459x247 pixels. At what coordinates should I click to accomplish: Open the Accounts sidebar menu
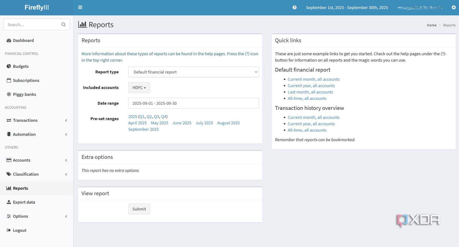(x=37, y=160)
